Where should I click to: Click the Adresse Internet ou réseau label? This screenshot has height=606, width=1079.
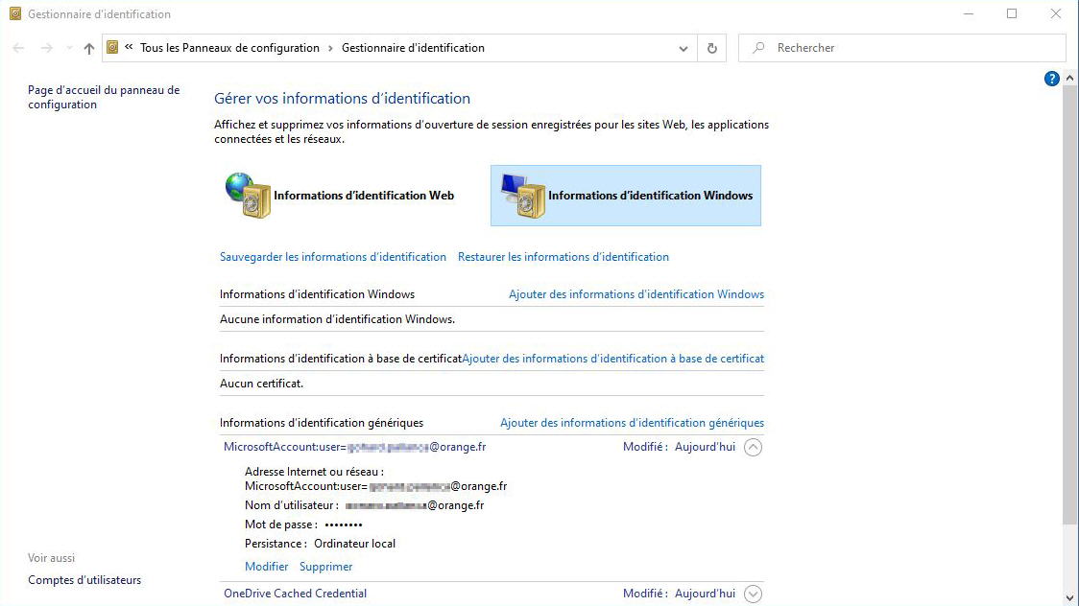click(x=314, y=472)
